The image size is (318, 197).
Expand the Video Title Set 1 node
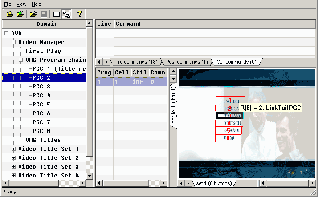tap(14, 149)
